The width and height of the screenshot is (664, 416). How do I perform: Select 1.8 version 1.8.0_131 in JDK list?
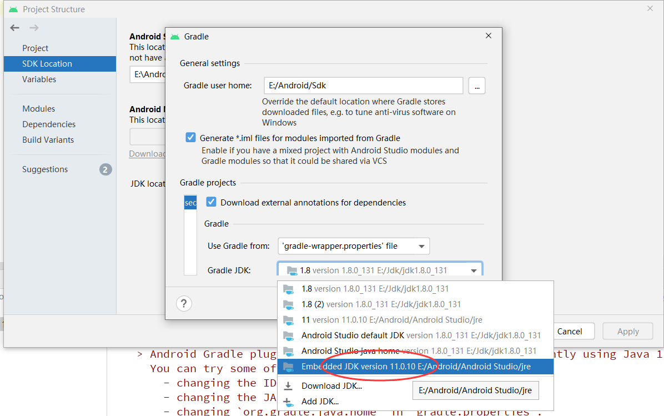[415, 289]
